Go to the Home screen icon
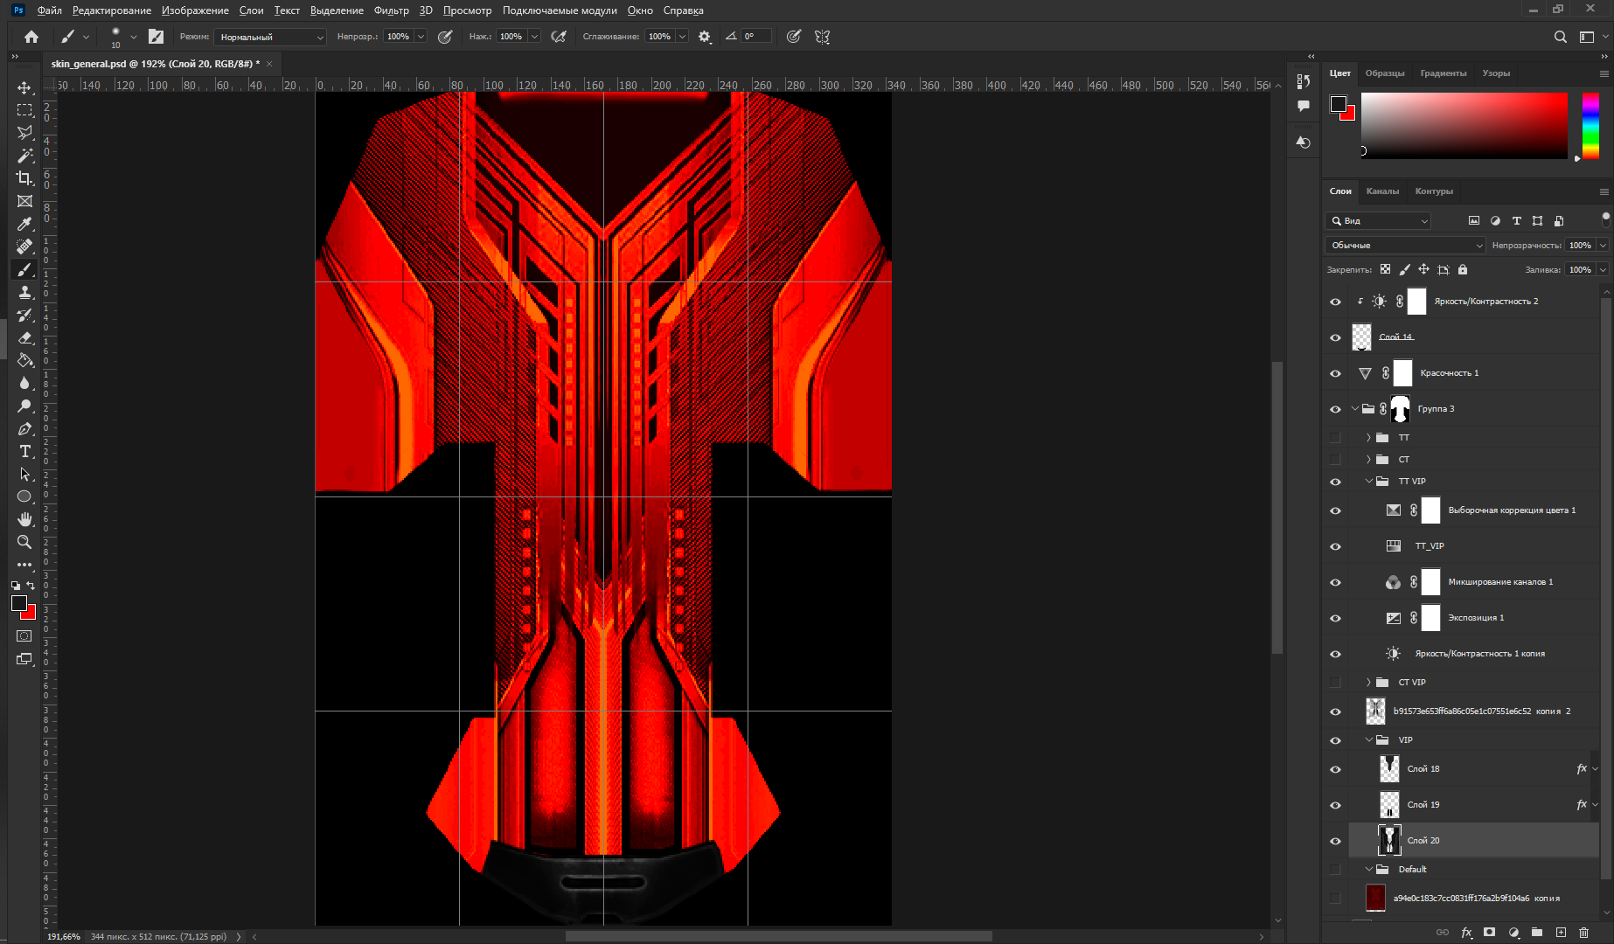 point(31,37)
